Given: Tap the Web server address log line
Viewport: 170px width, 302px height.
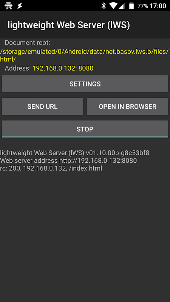Looking at the screenshot, I should [68, 161].
